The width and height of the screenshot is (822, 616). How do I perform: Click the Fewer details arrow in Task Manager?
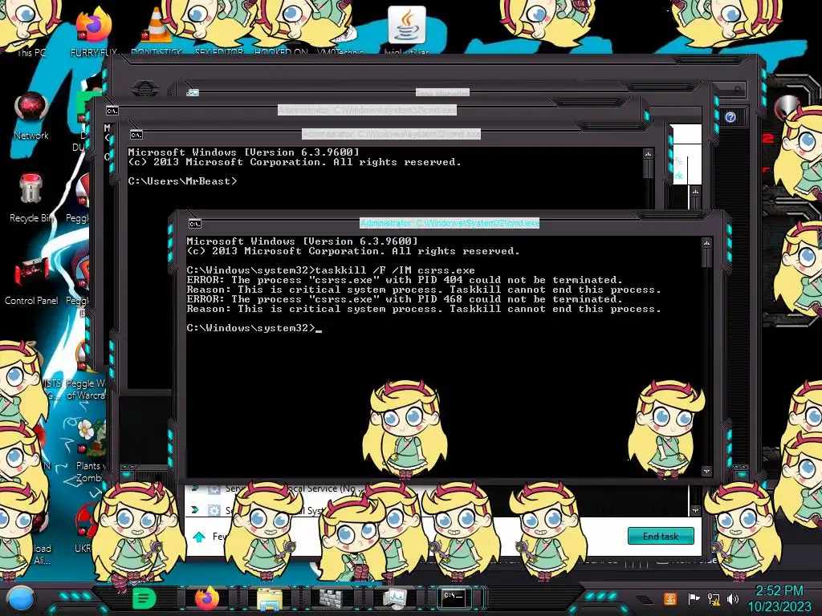199,537
